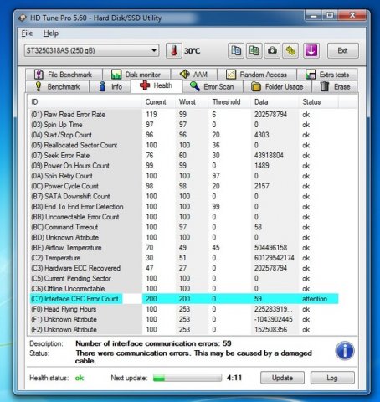Select the Power On Hours Count row
The height and width of the screenshot is (402, 380).
pos(184,166)
